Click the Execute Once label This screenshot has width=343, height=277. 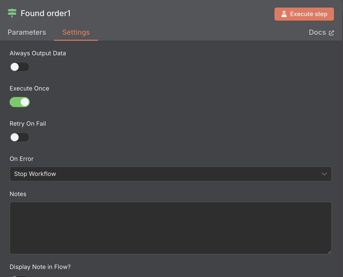[x=29, y=88]
